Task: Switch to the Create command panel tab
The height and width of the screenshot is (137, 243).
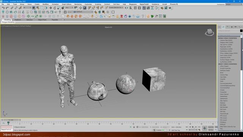Action: [219, 27]
